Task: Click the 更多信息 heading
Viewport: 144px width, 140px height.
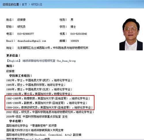Action: click(13, 55)
